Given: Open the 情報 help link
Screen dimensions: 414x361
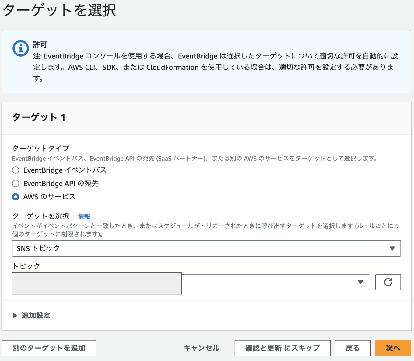Looking at the screenshot, I should (84, 216).
